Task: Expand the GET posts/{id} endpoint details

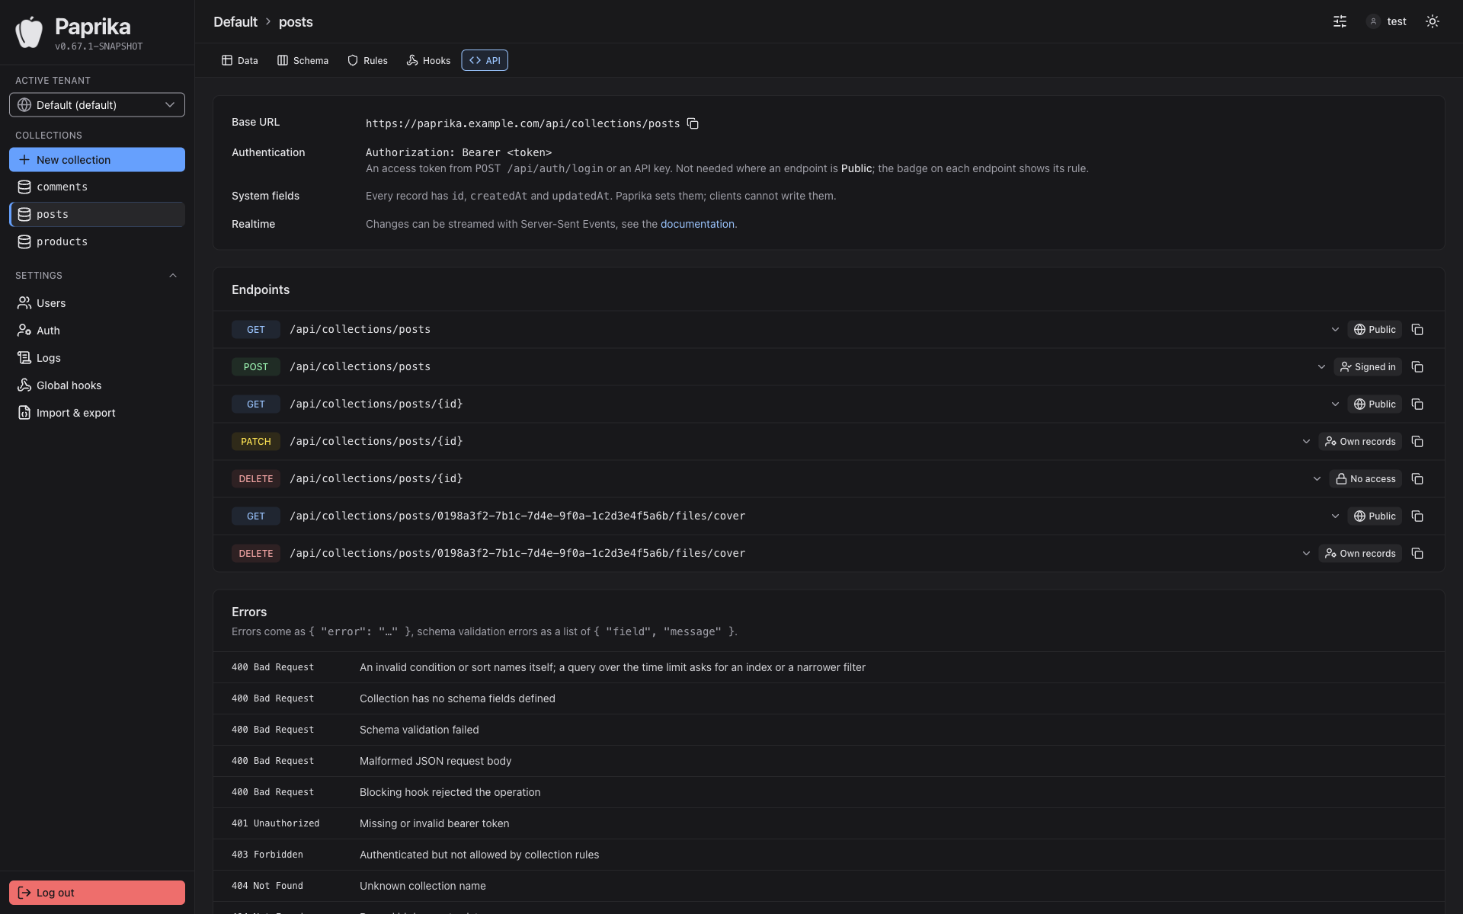Action: click(1335, 404)
